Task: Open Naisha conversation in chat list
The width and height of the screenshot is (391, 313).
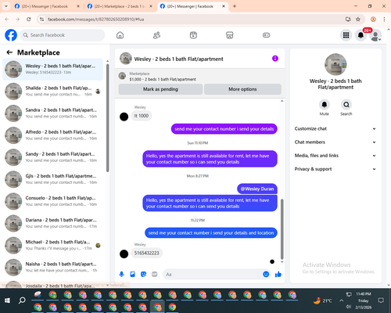Action: coord(52,267)
